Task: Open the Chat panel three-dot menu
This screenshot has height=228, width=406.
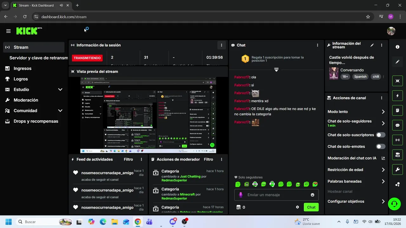Action: click(x=318, y=45)
